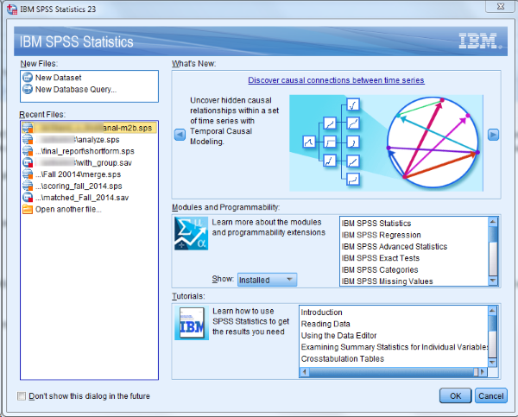This screenshot has height=417, width=518.
Task: Click the analyze.sps syntax file icon
Action: 28,140
